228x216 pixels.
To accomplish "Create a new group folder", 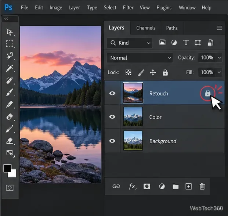I will (x=175, y=187).
